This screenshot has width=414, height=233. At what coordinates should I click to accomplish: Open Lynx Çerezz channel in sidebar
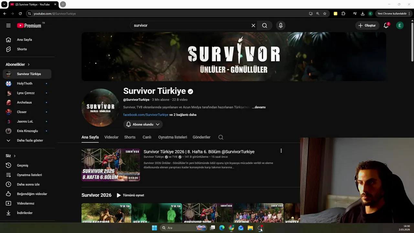[27, 93]
